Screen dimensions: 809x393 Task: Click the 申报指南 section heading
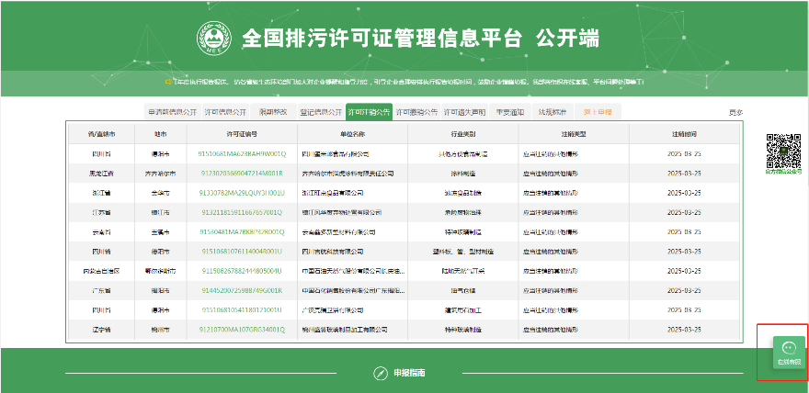[409, 373]
